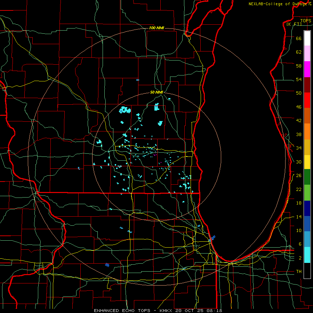Click the "TH" threshold label
The image size is (313, 313).
299,272
